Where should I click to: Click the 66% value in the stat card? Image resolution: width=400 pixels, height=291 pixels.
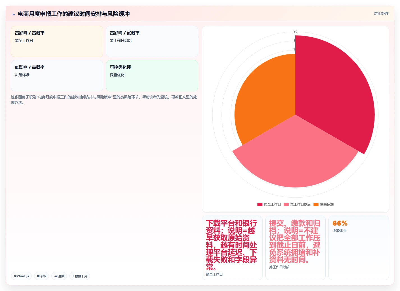click(340, 223)
